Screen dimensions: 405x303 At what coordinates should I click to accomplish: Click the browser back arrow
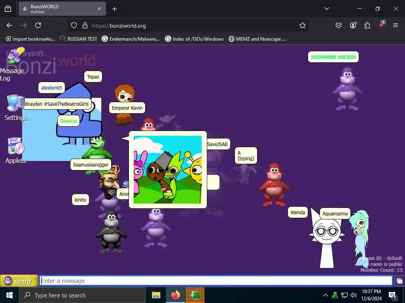[x=9, y=25]
